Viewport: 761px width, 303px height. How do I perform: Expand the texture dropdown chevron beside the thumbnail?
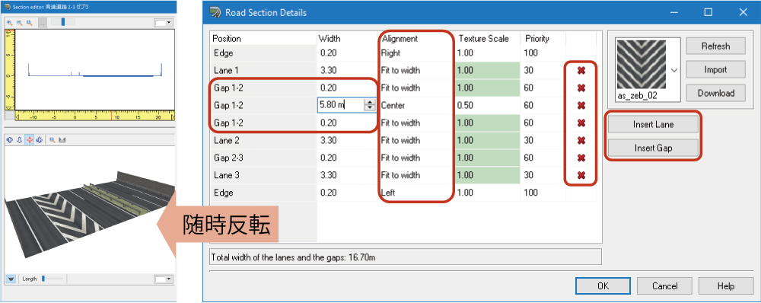tap(674, 70)
